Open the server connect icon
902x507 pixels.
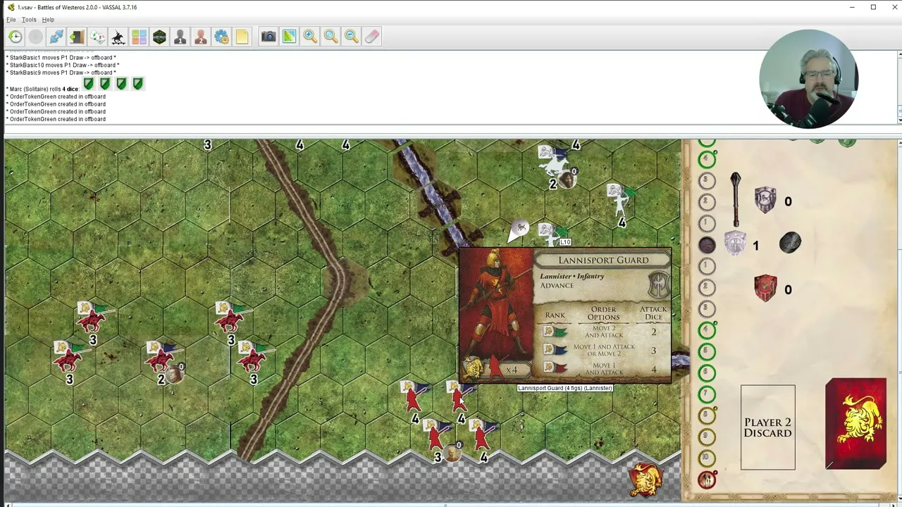(x=56, y=37)
